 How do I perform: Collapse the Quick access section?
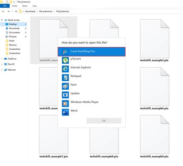pyautogui.click(x=2, y=20)
